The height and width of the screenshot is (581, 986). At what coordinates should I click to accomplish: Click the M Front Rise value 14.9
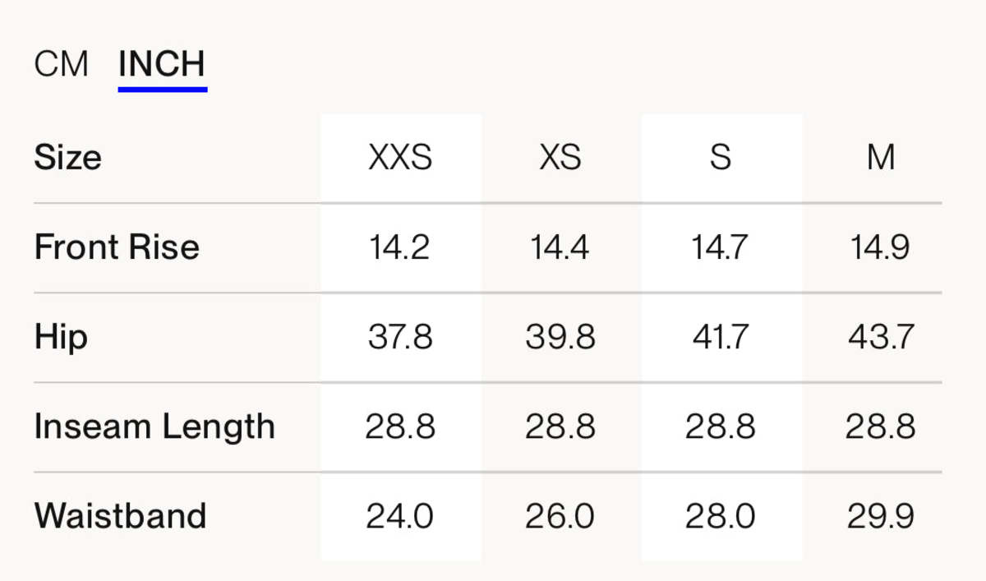point(881,247)
